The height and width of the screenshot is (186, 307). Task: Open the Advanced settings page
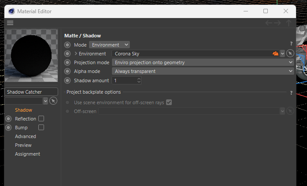[26, 136]
